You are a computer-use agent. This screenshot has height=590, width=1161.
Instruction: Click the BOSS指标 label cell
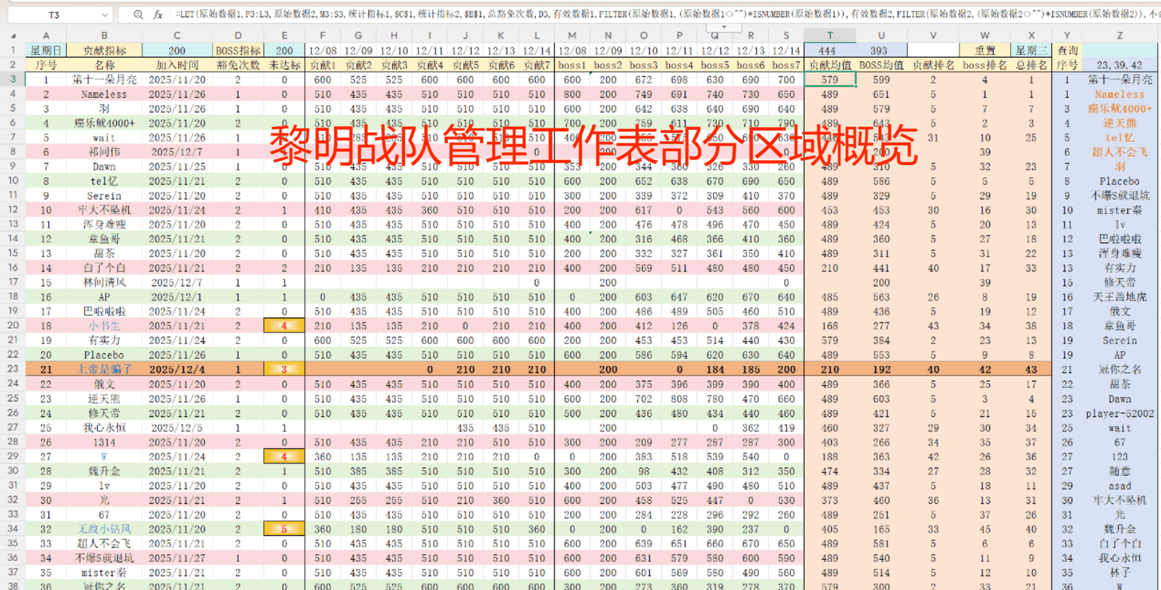(238, 51)
